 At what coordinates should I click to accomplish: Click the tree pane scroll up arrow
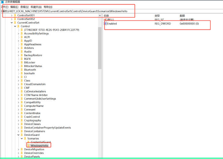point(100,16)
